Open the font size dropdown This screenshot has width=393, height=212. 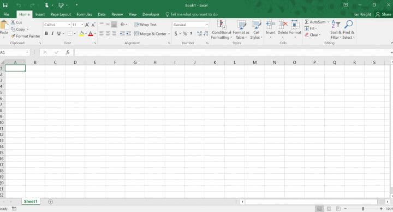(82, 25)
